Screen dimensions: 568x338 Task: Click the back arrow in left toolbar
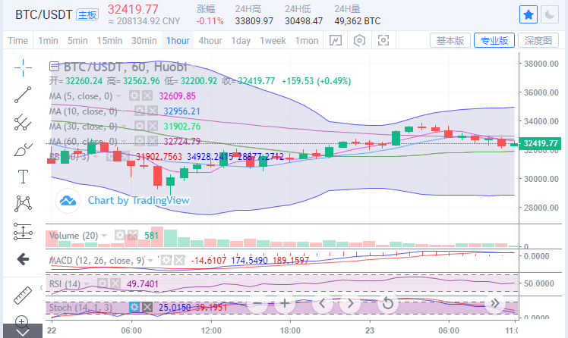[x=23, y=259]
